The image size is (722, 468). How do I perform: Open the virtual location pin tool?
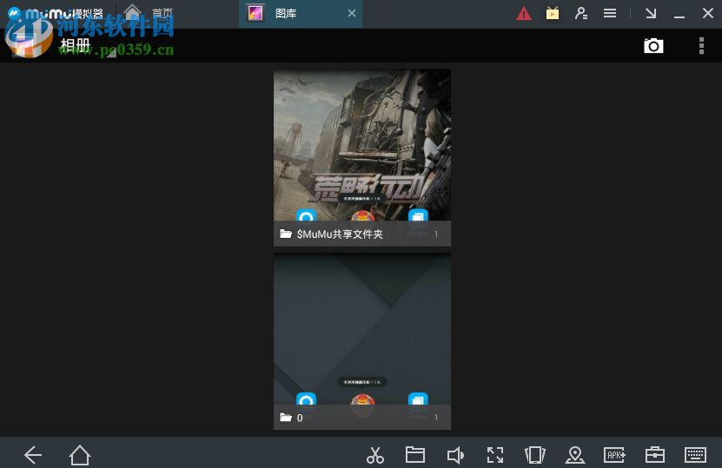(574, 455)
